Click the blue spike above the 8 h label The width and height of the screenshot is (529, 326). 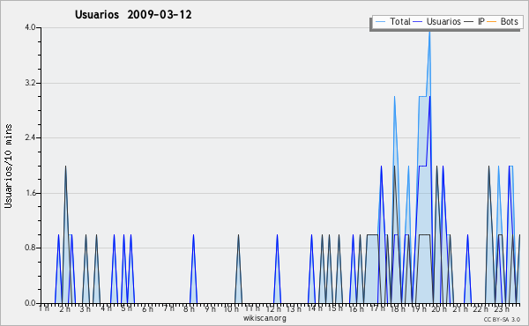coord(193,269)
